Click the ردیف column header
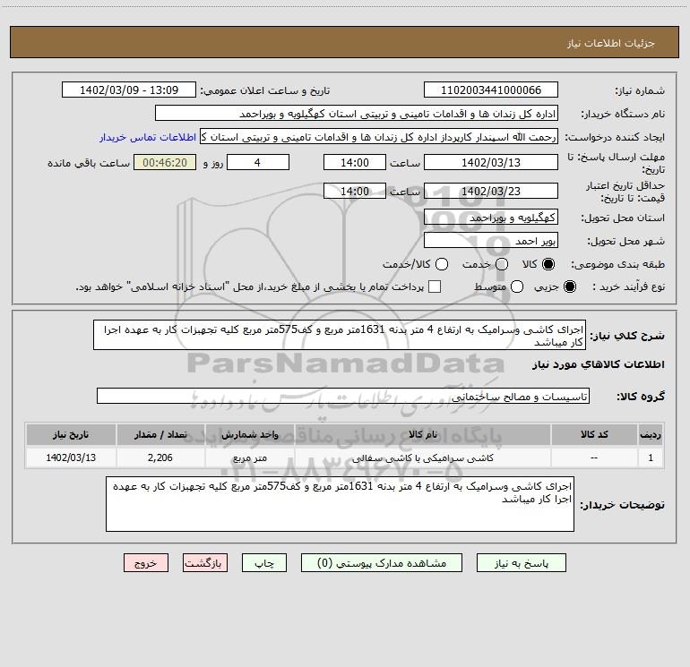Viewport: 690px width, 667px height. click(651, 434)
